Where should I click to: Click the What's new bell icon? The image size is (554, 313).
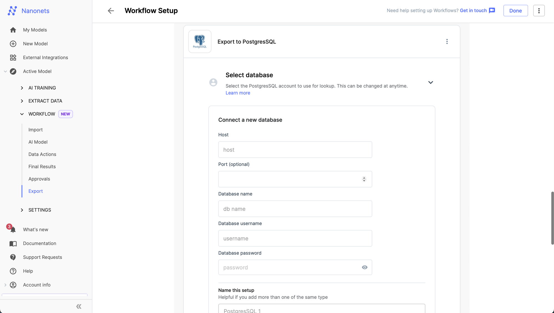click(13, 229)
